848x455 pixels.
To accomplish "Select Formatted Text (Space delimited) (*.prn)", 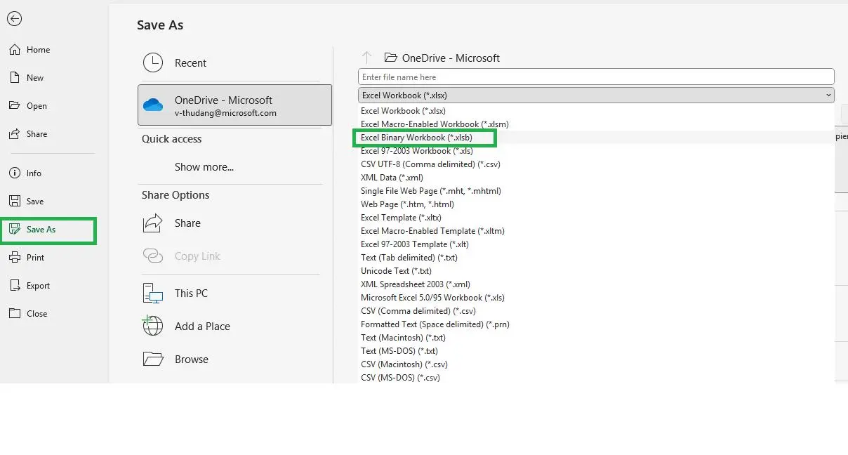I will [435, 324].
